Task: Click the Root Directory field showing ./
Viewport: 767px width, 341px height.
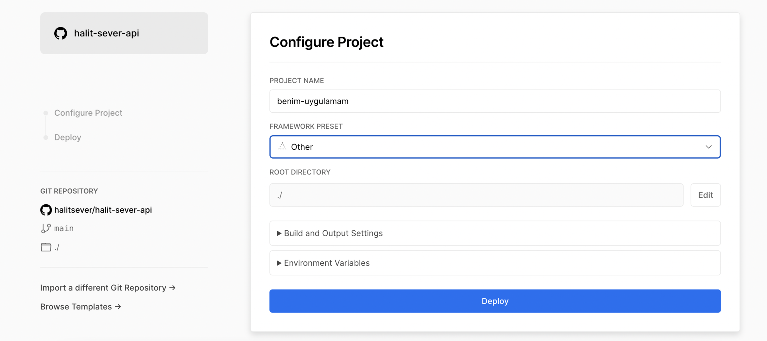Action: point(476,195)
